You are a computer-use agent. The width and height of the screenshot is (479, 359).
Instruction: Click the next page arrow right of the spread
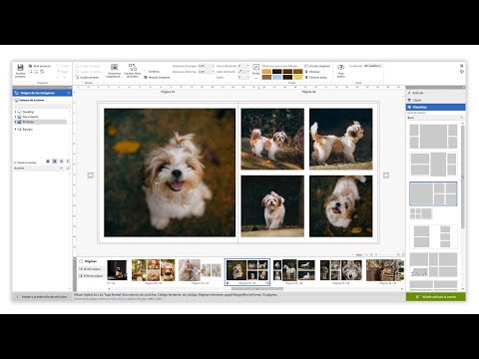click(x=386, y=176)
